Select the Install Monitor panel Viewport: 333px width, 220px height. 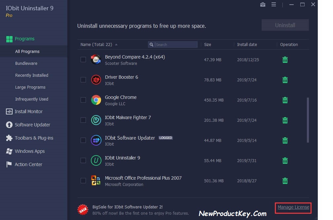coord(28,111)
